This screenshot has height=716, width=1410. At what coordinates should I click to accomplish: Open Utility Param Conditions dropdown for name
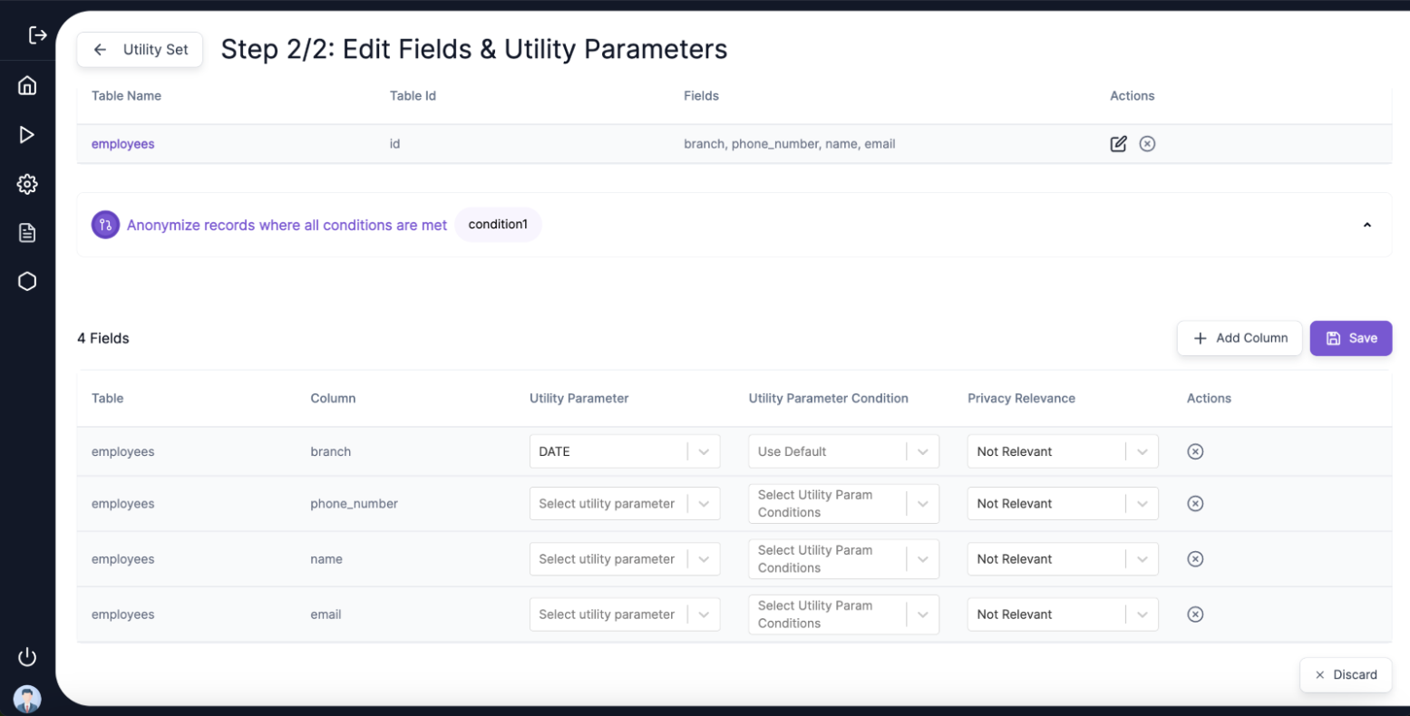tap(843, 559)
